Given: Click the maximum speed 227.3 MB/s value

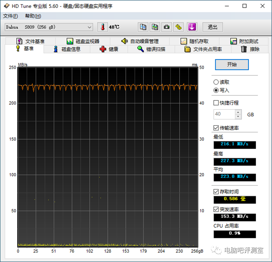Looking at the screenshot, I should (x=235, y=162).
